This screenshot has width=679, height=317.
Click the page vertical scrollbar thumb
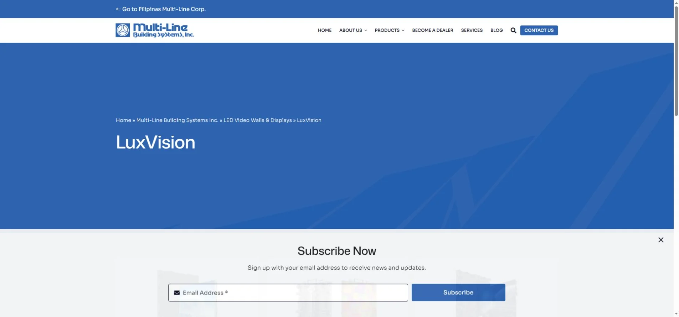[676, 61]
